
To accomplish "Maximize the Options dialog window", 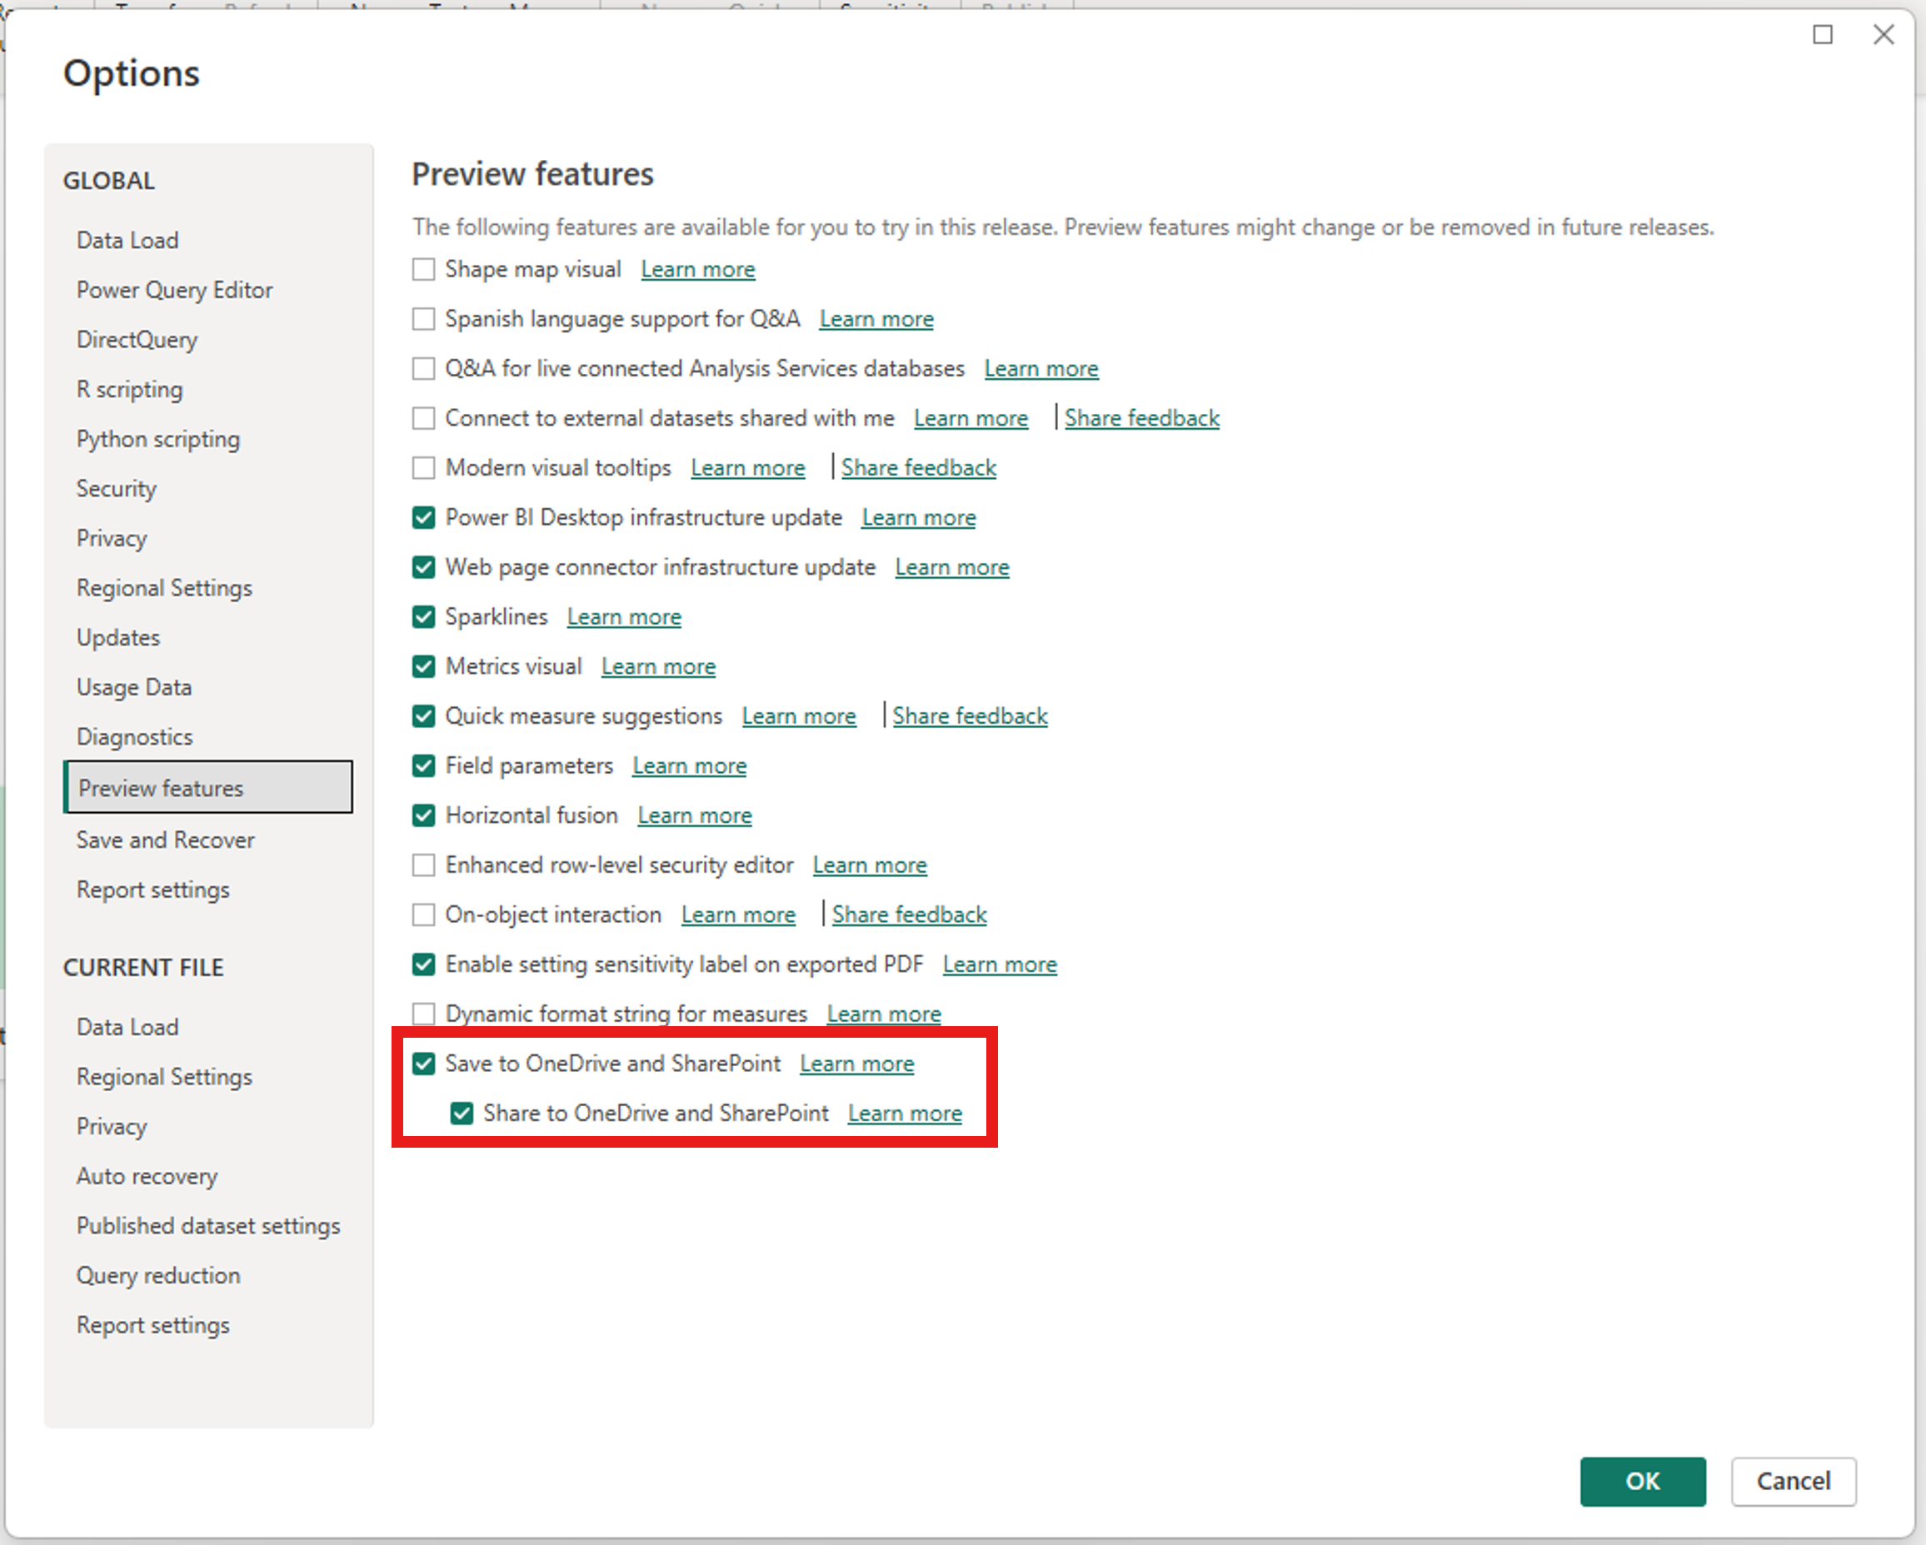I will (1823, 35).
